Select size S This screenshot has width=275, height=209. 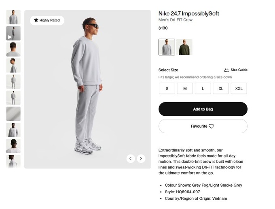click(x=167, y=89)
